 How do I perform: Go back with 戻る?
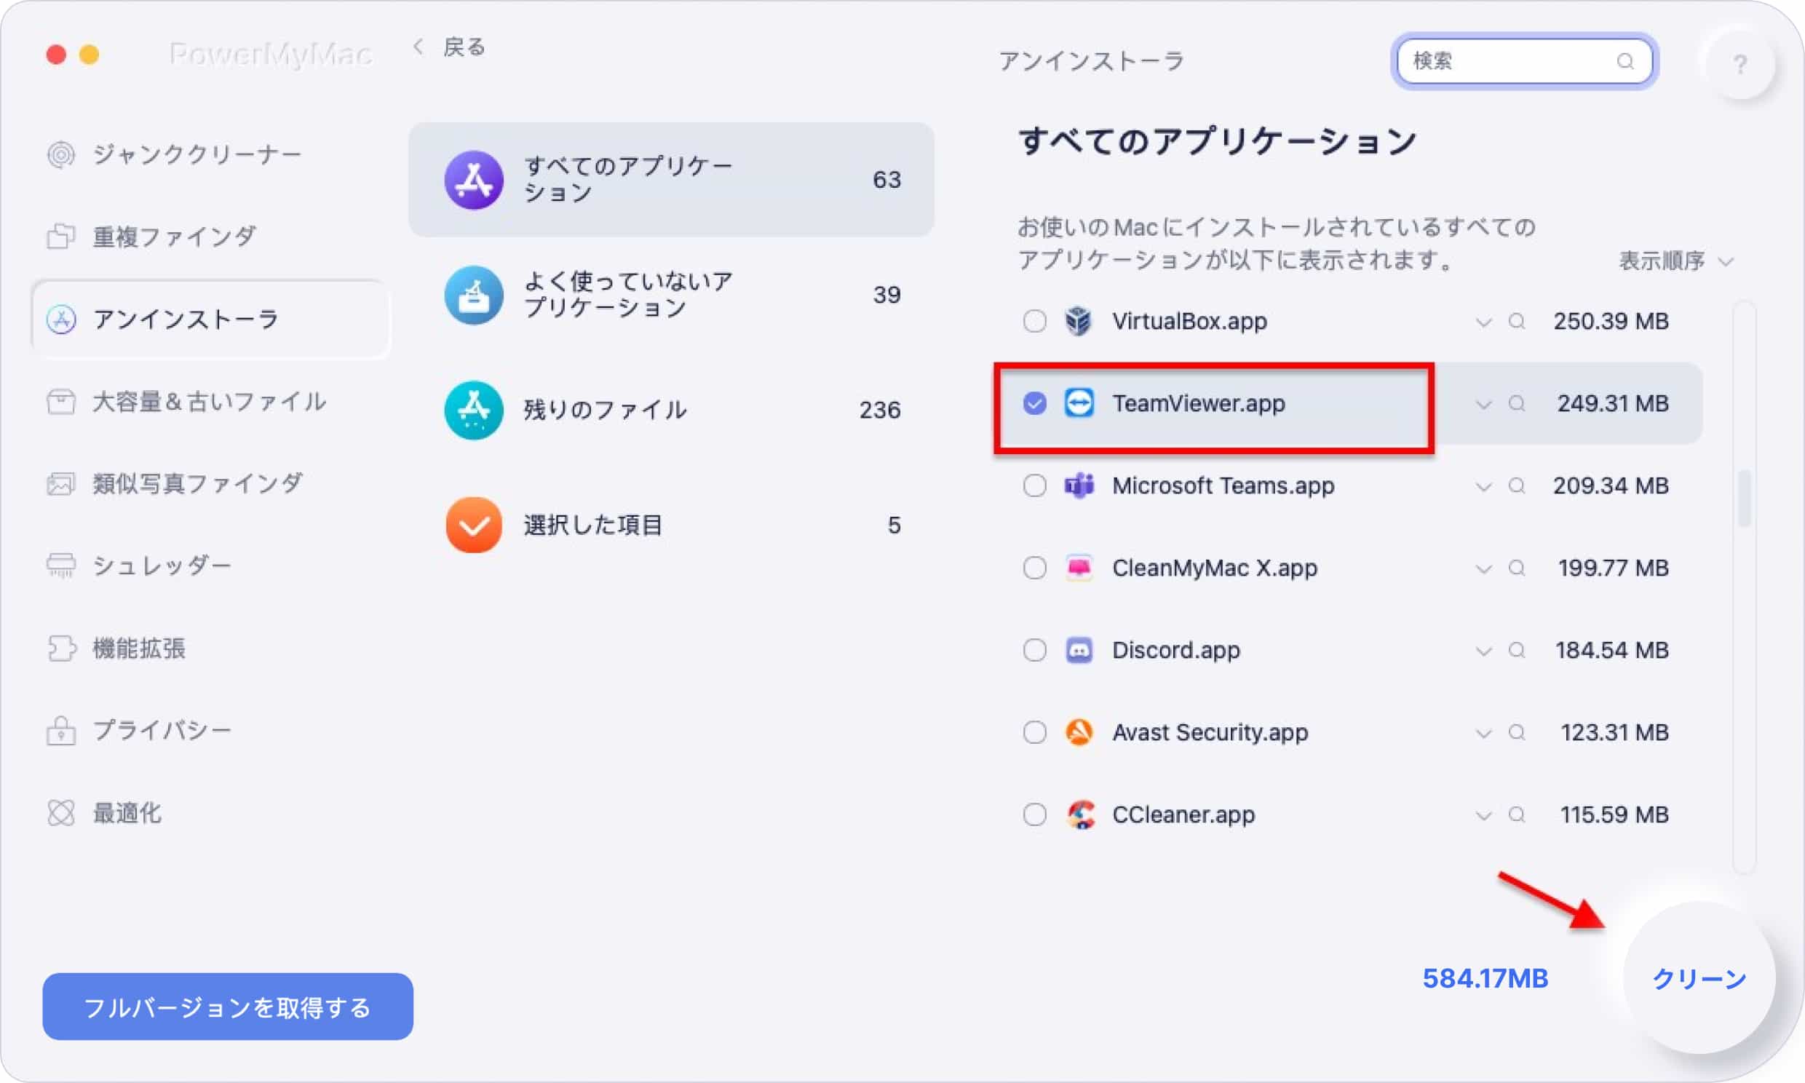coord(449,47)
